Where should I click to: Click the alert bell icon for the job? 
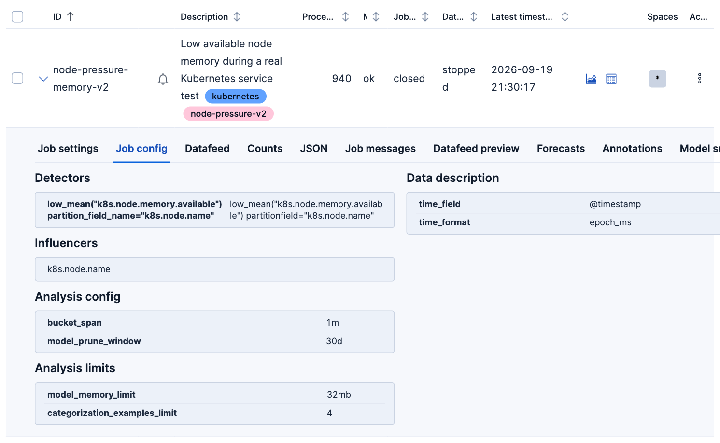(x=163, y=79)
